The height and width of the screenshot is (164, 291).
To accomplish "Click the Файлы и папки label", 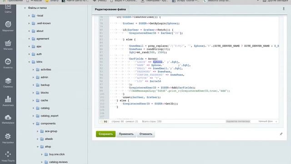I will 37,8.
